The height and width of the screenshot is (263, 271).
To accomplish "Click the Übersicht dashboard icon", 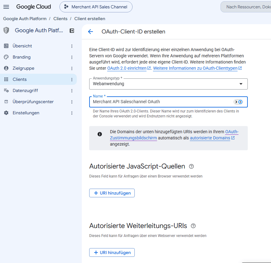I will pos(6,46).
